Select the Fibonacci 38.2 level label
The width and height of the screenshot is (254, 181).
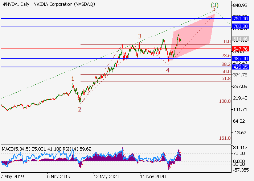226,64
